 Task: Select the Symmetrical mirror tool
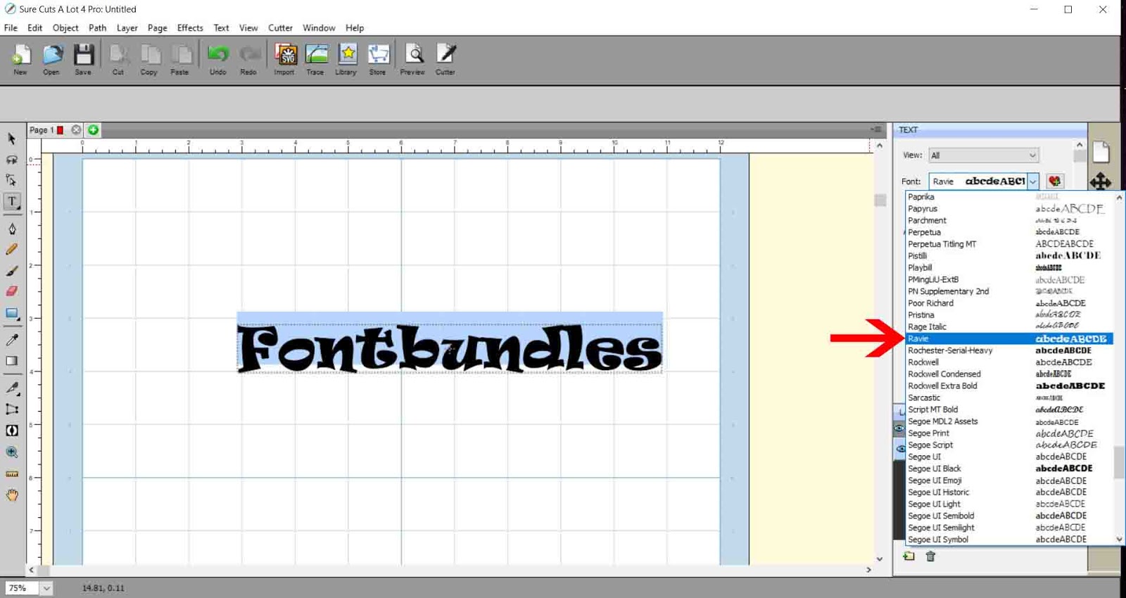coord(12,431)
